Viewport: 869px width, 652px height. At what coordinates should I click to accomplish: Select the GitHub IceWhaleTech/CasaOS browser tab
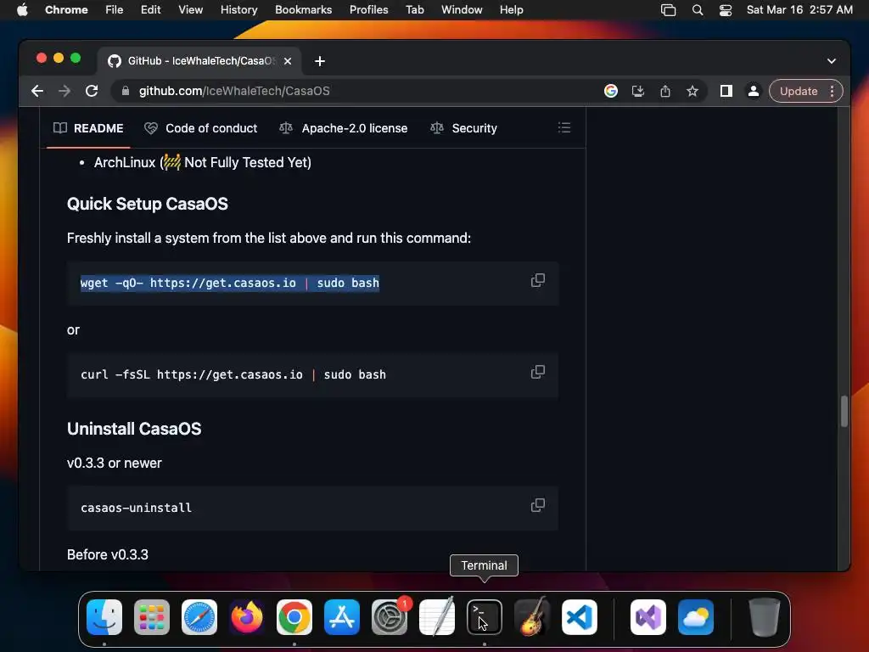[199, 61]
